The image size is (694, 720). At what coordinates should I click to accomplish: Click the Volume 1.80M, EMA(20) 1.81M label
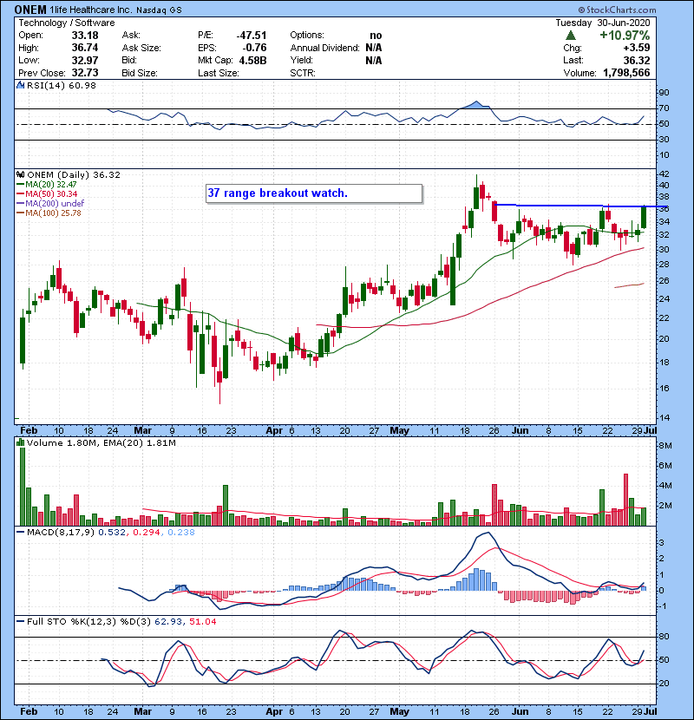pos(101,442)
